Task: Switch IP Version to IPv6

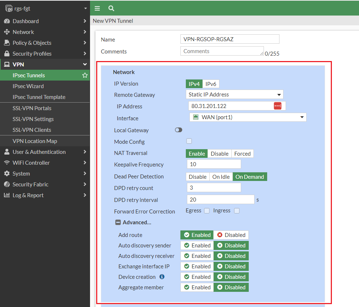Action: pyautogui.click(x=210, y=83)
